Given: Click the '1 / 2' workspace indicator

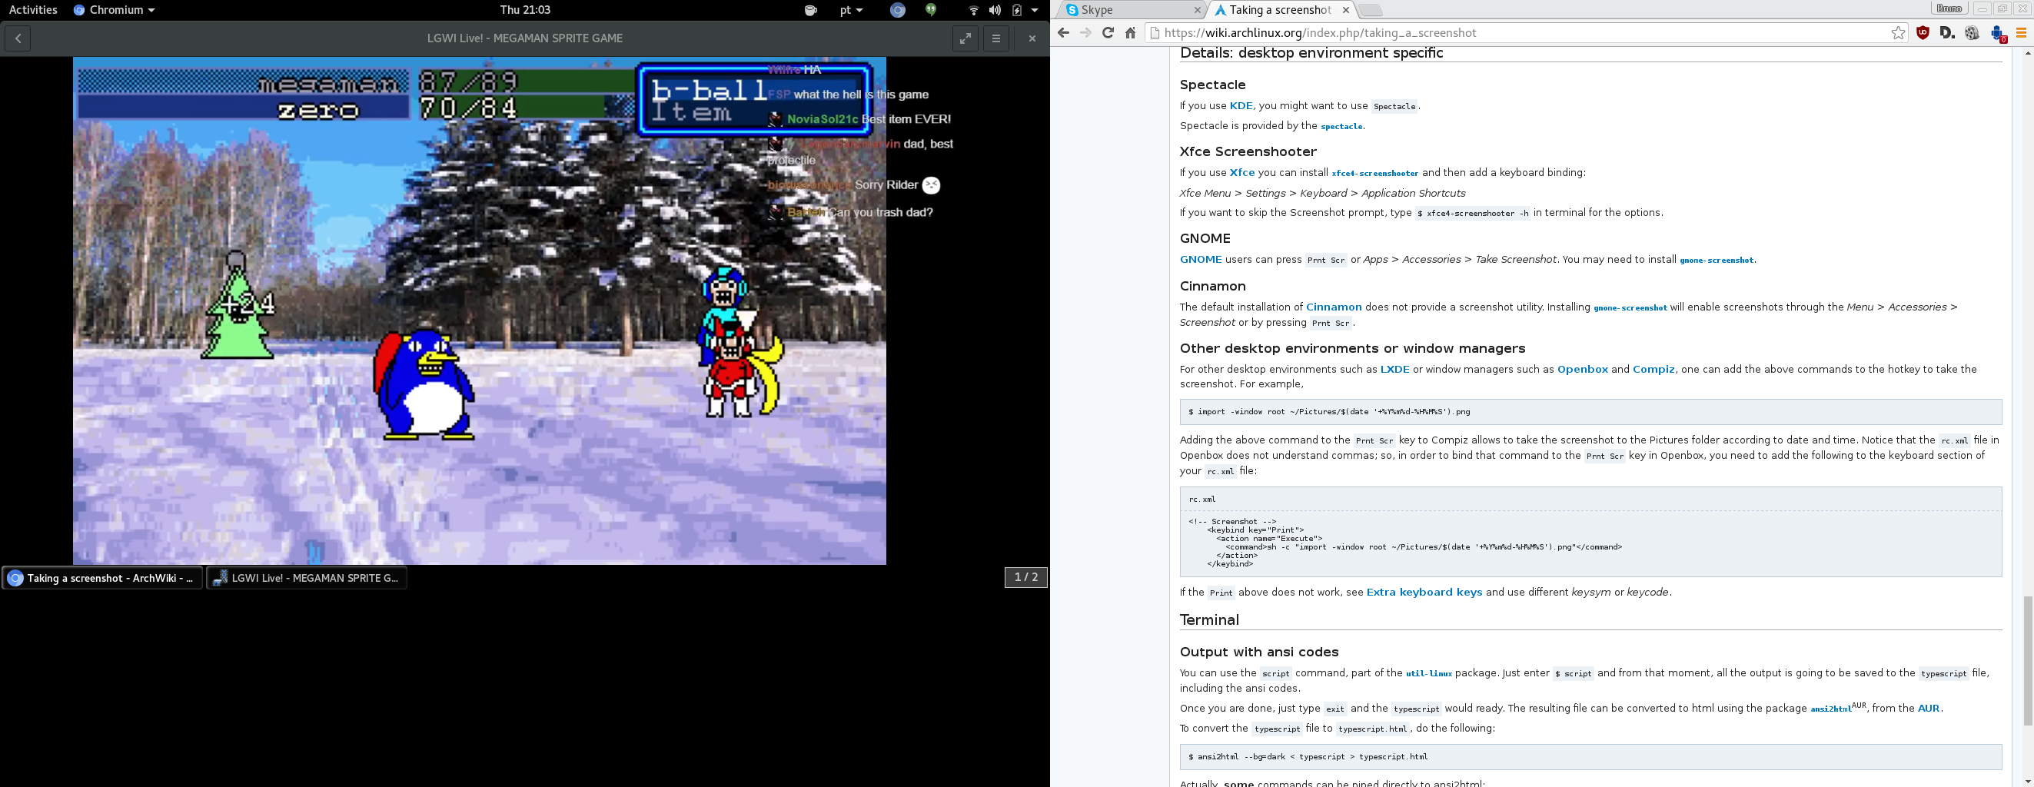Looking at the screenshot, I should tap(1025, 578).
